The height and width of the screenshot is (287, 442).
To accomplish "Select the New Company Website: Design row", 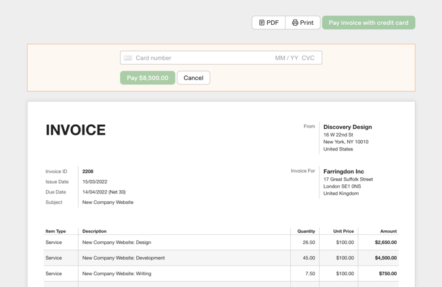I will click(116, 243).
